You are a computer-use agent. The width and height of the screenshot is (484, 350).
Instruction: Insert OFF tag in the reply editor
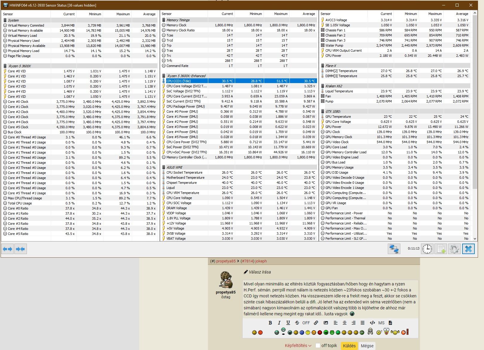(x=306, y=323)
